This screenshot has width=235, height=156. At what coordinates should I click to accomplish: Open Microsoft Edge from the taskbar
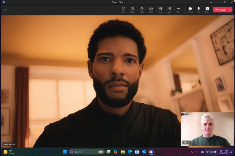(x=130, y=152)
